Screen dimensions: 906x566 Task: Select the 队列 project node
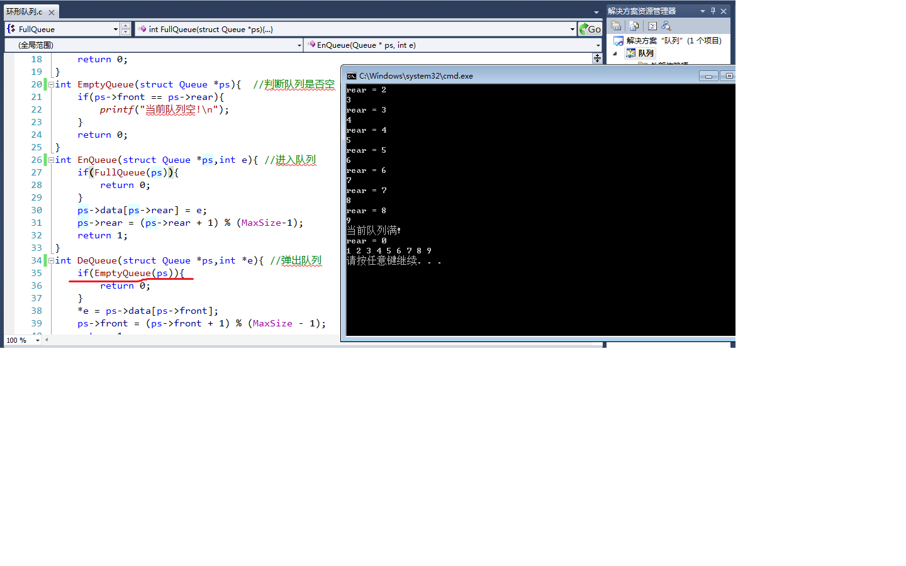[646, 53]
